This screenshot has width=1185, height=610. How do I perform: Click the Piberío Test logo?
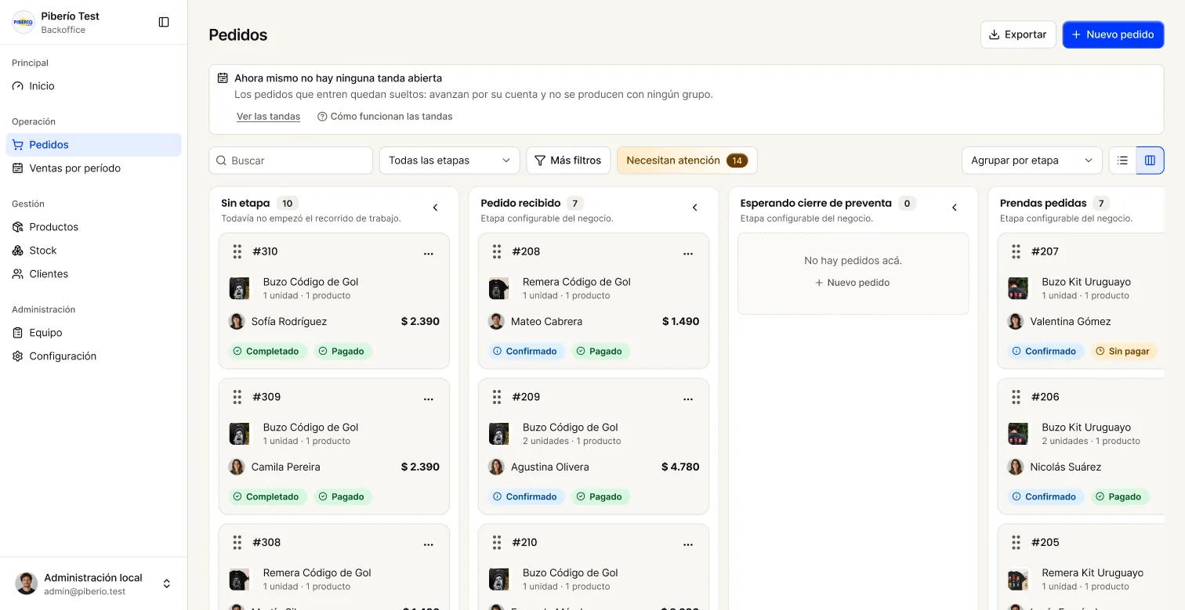[x=24, y=22]
